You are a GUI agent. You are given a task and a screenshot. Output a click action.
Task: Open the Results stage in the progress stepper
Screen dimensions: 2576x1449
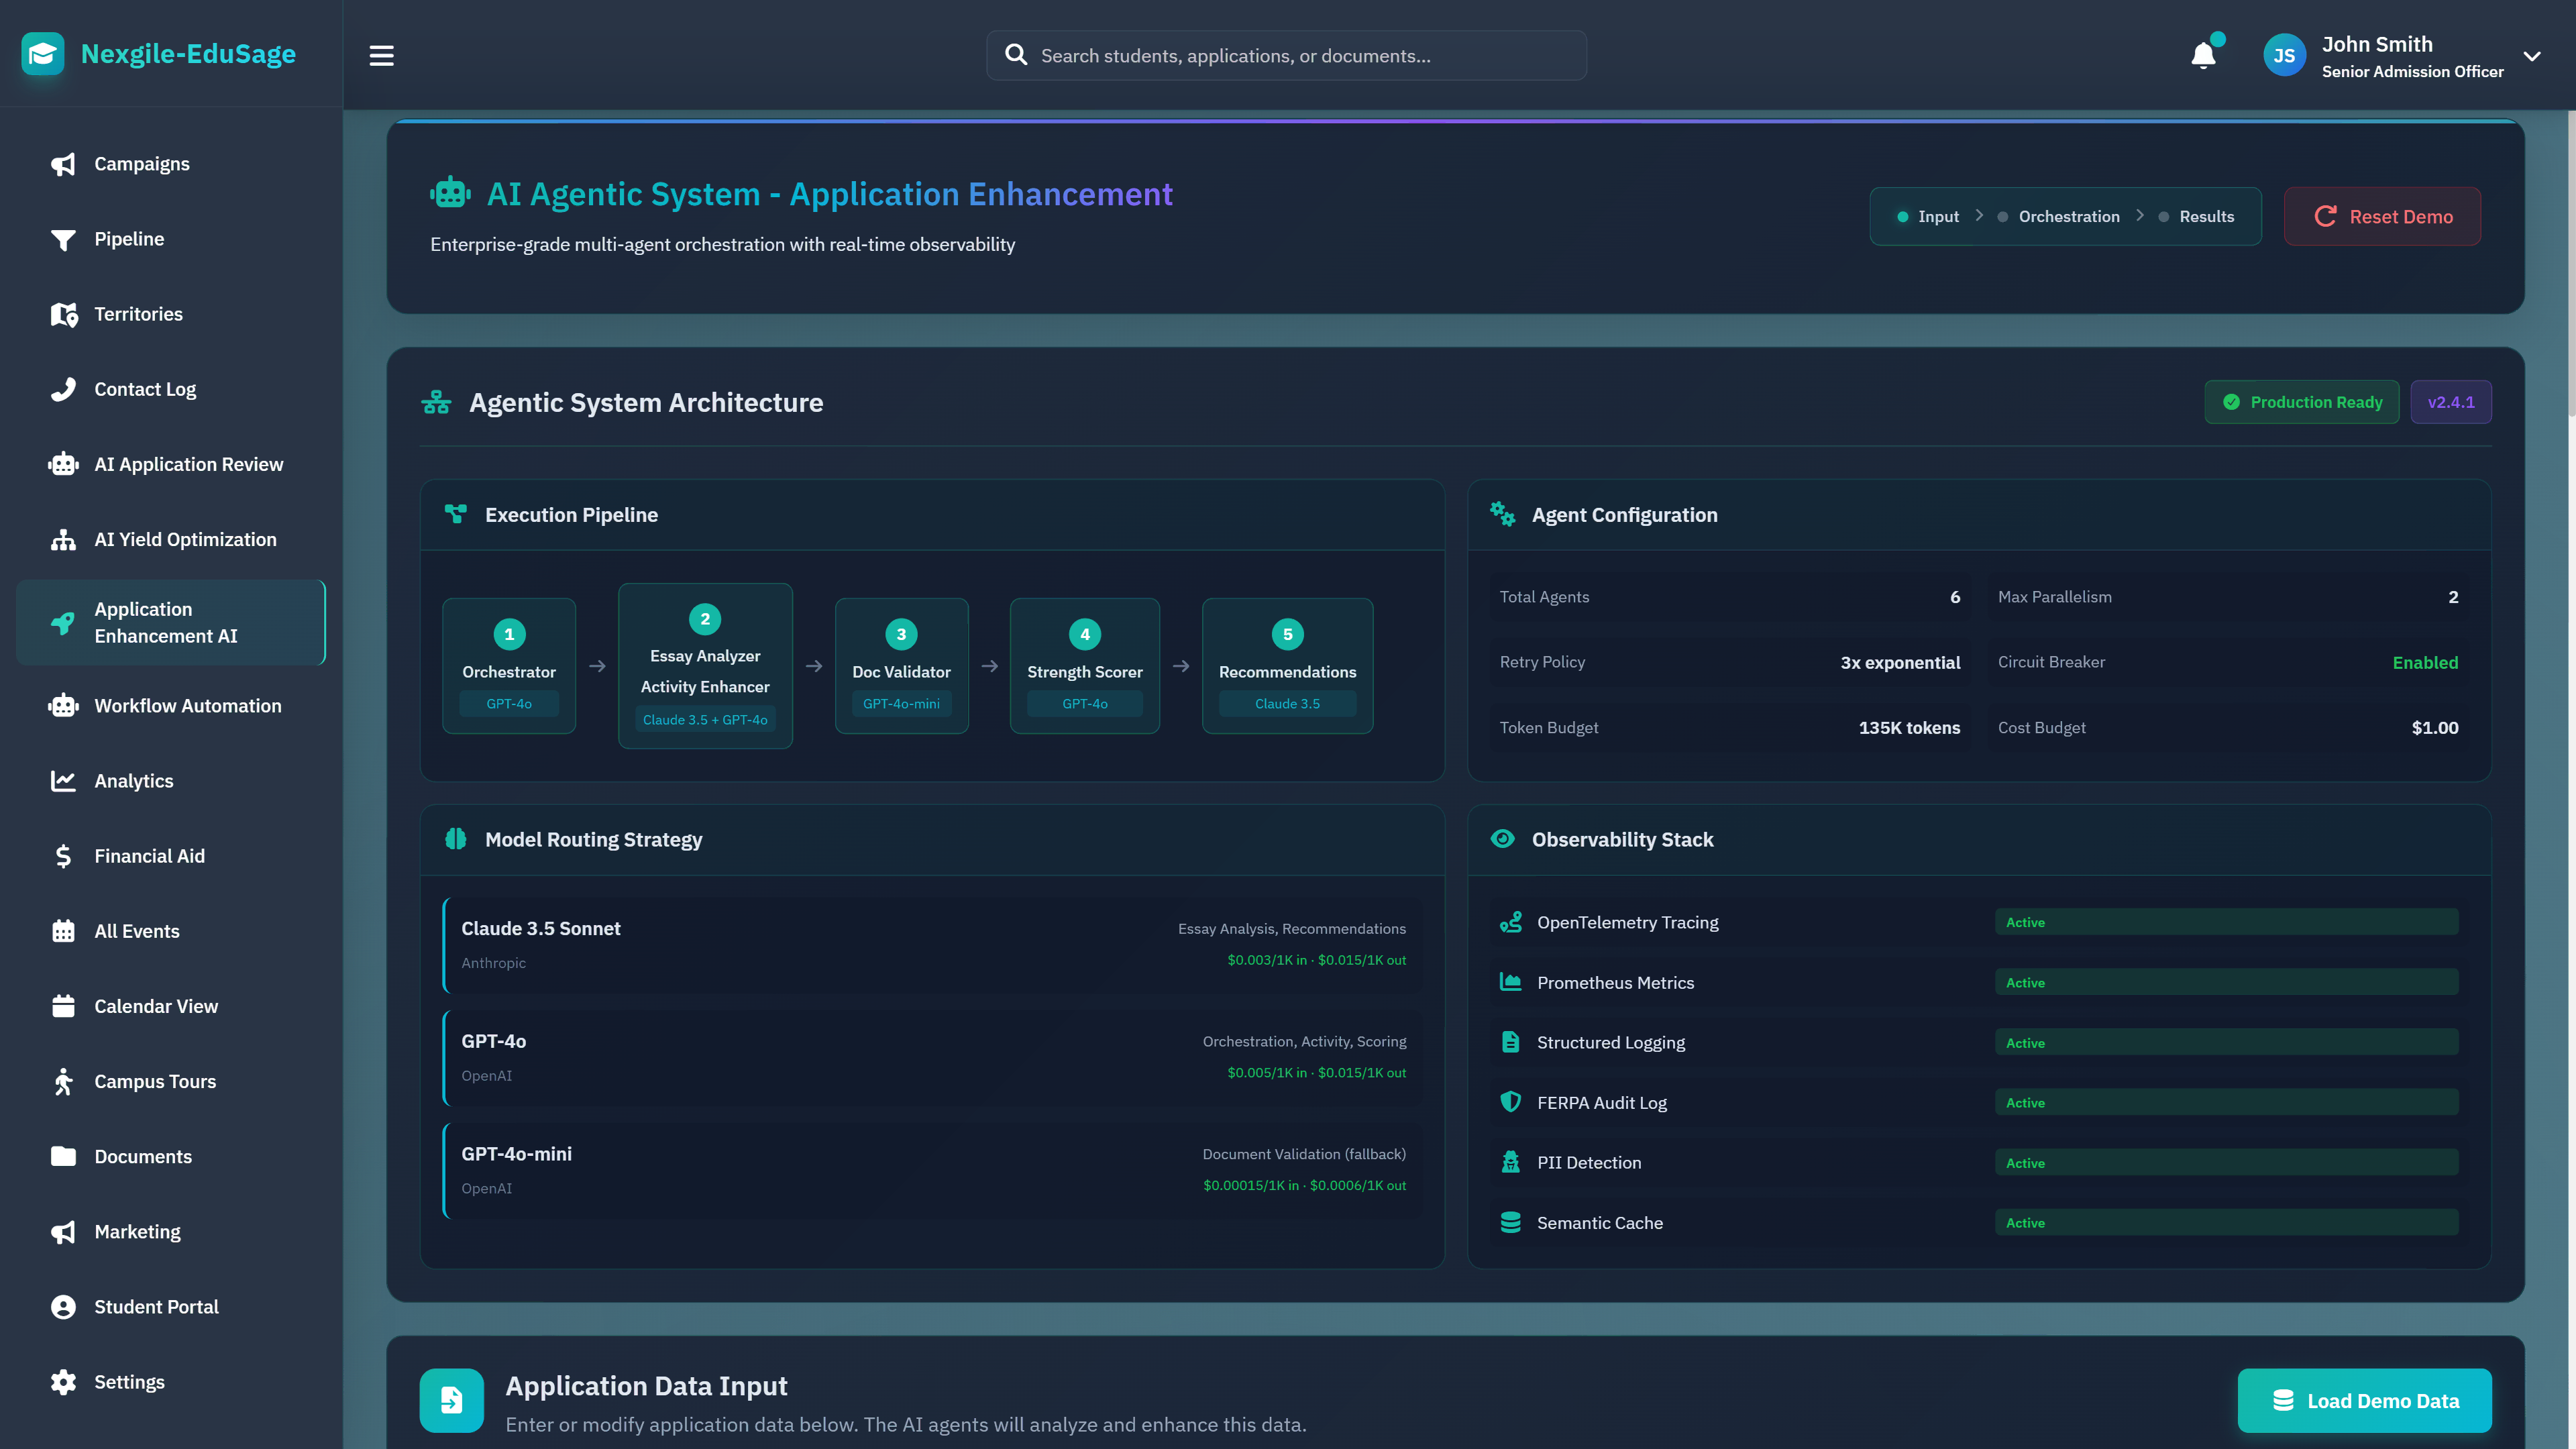coord(2206,216)
